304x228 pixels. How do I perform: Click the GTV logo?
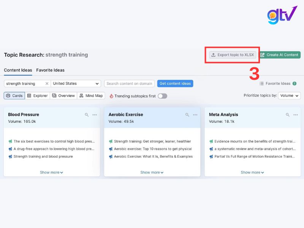[x=282, y=15]
